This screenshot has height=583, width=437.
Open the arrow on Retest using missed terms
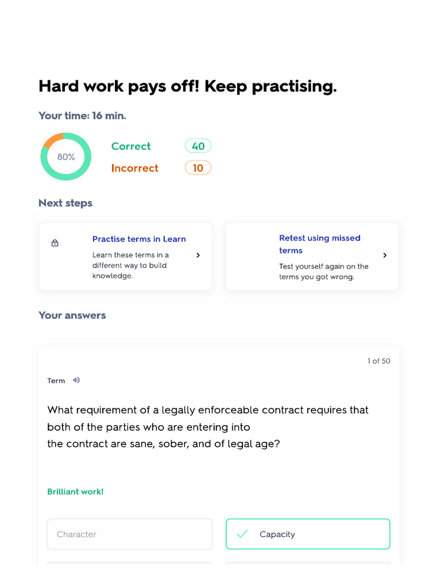click(385, 256)
